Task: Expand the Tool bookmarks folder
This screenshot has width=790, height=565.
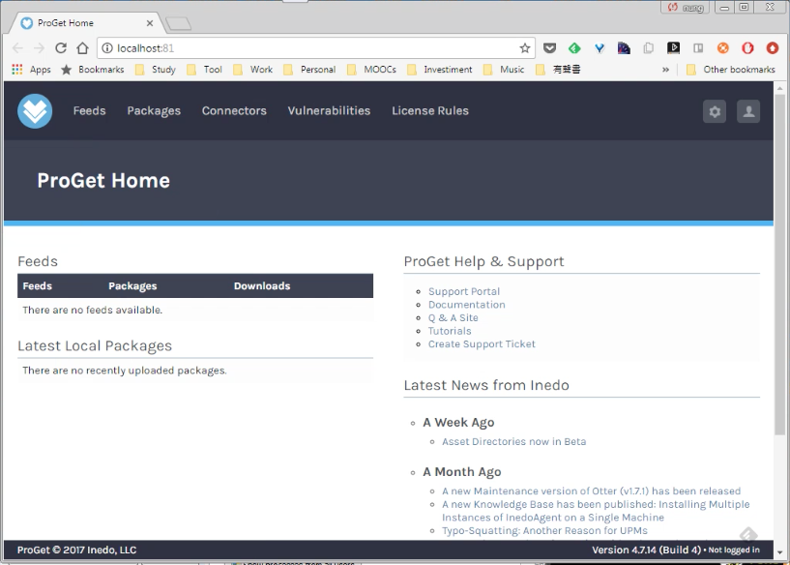Action: pyautogui.click(x=205, y=70)
